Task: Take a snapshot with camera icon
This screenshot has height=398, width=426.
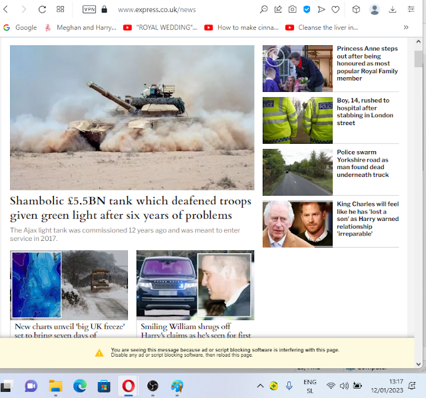Action: (x=292, y=9)
